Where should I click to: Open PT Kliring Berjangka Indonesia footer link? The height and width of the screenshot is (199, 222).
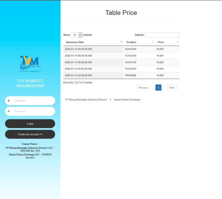click(86, 99)
